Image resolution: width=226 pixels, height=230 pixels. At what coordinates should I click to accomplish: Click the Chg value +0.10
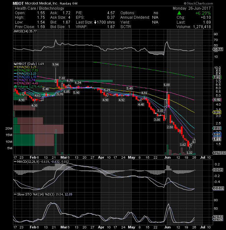pos(206,17)
